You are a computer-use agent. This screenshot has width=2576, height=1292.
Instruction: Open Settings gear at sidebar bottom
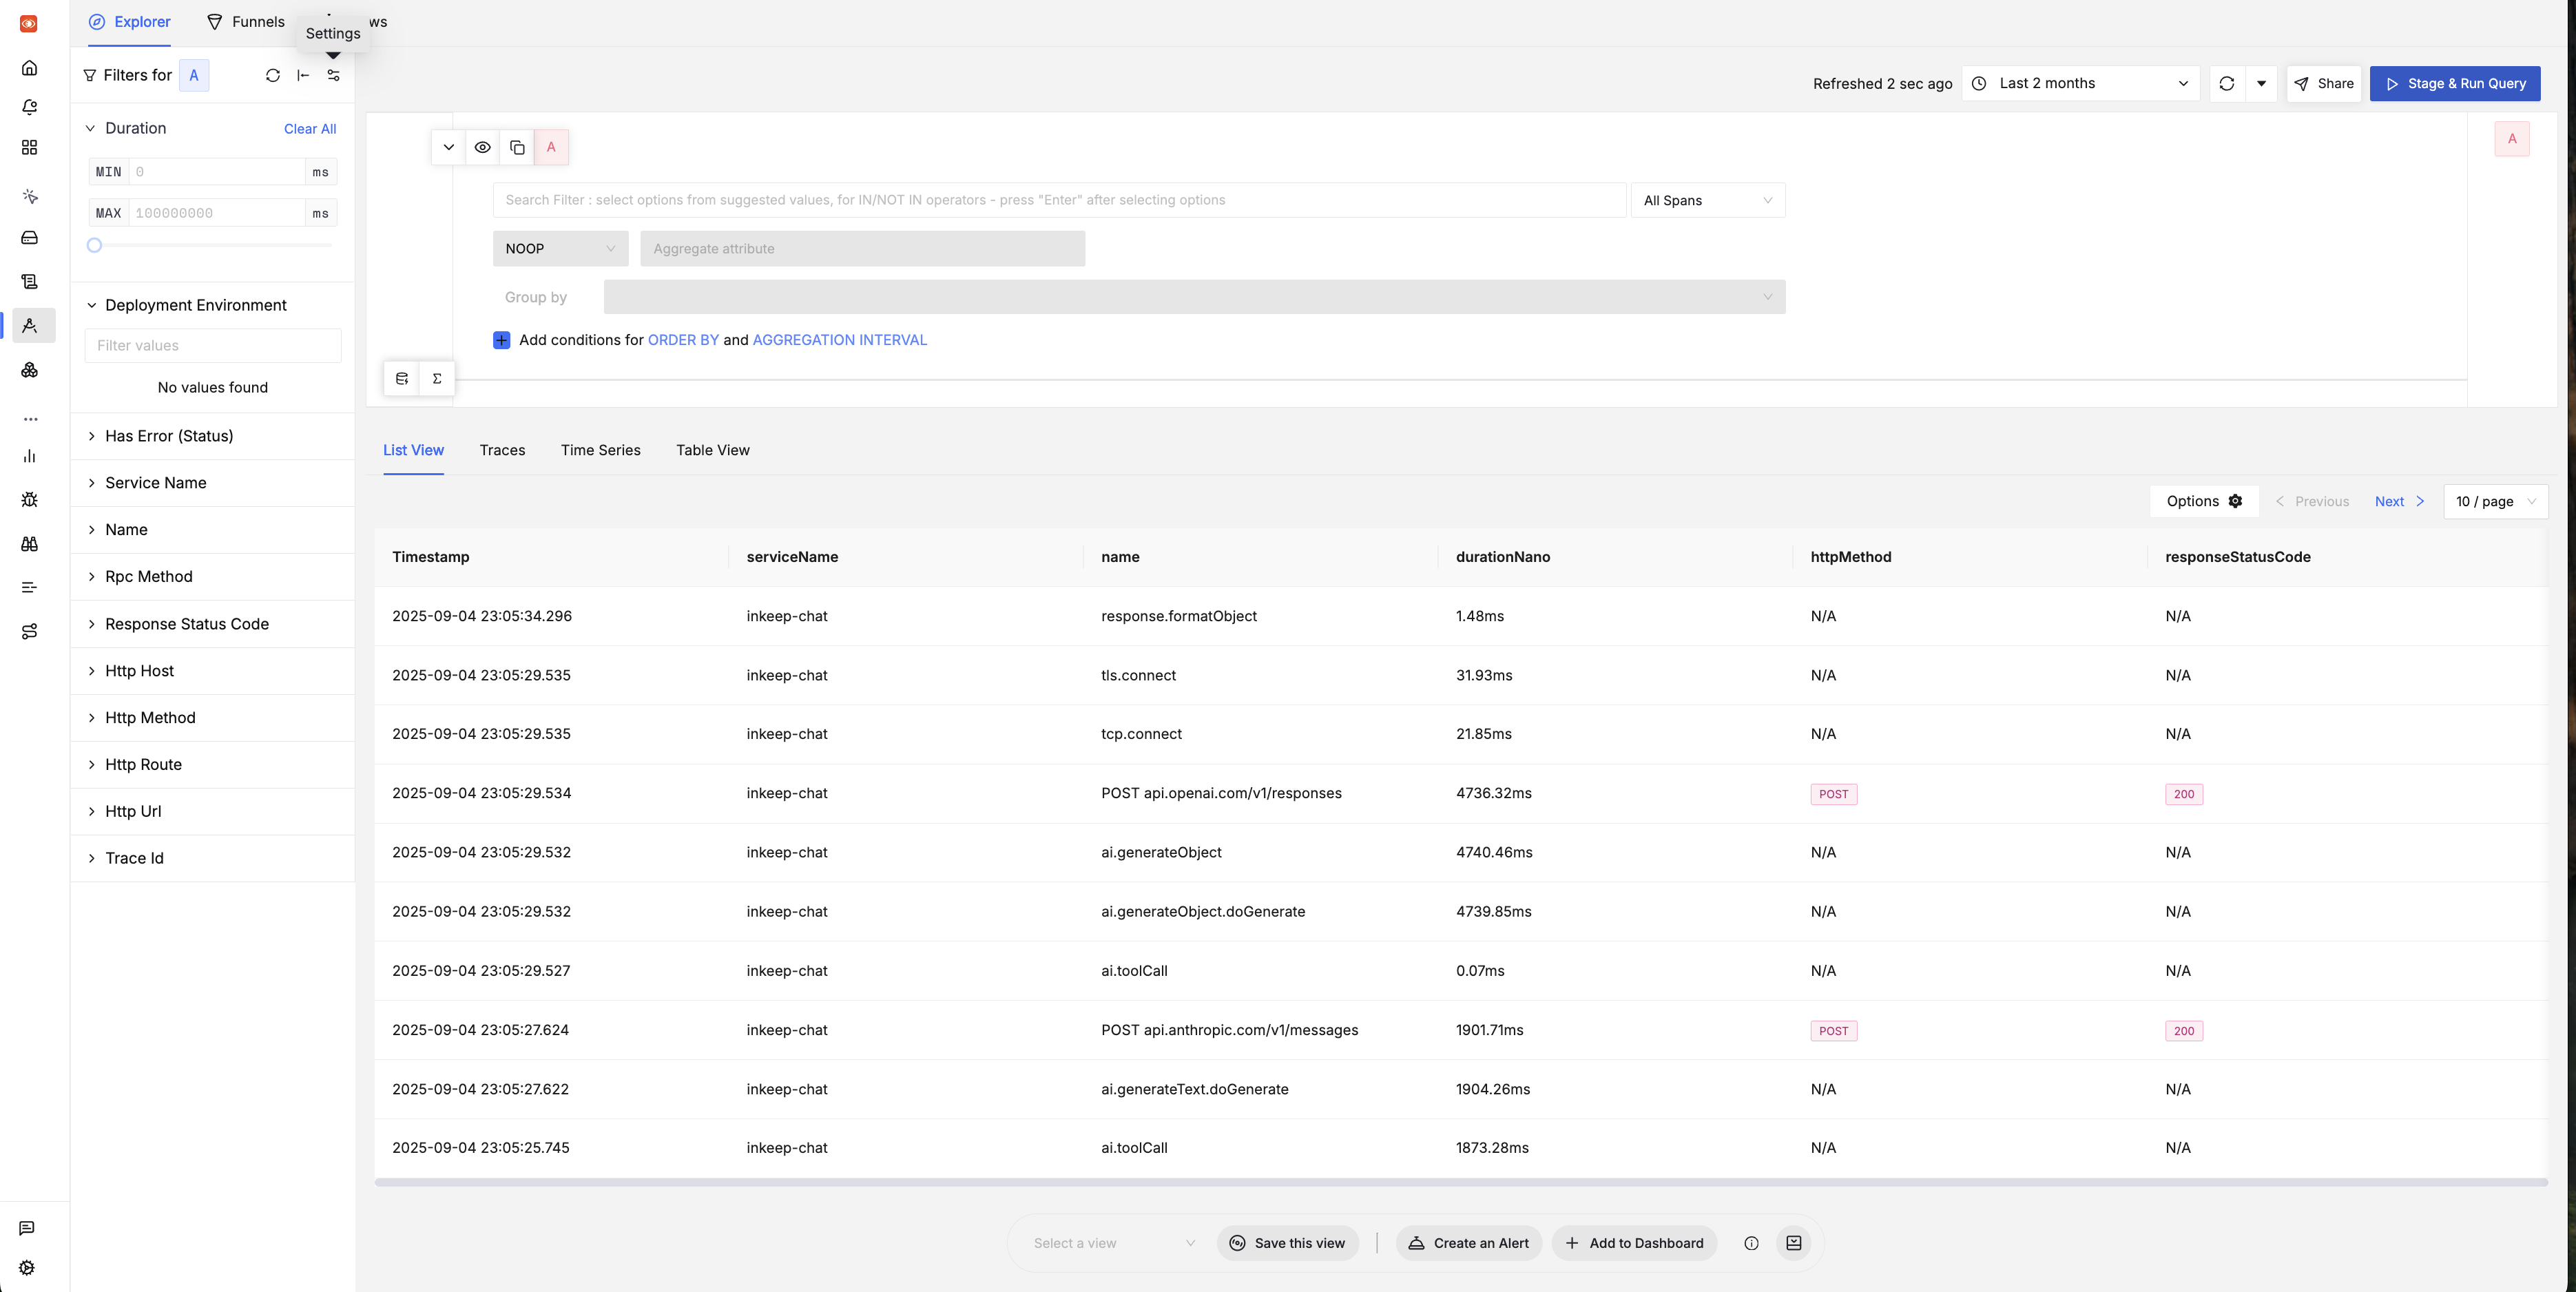27,1267
